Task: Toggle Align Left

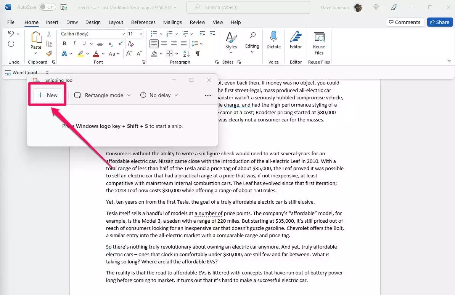Action: pos(154,44)
